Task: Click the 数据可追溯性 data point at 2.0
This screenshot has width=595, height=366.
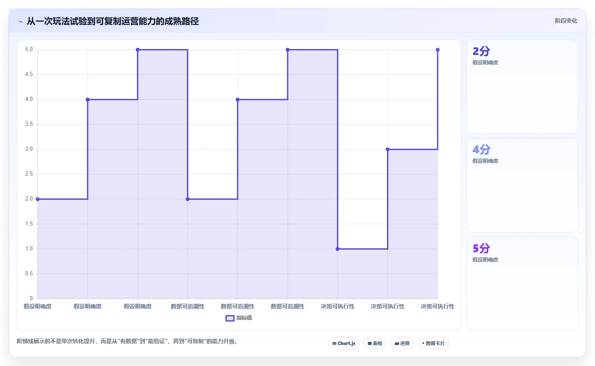Action: click(x=187, y=199)
